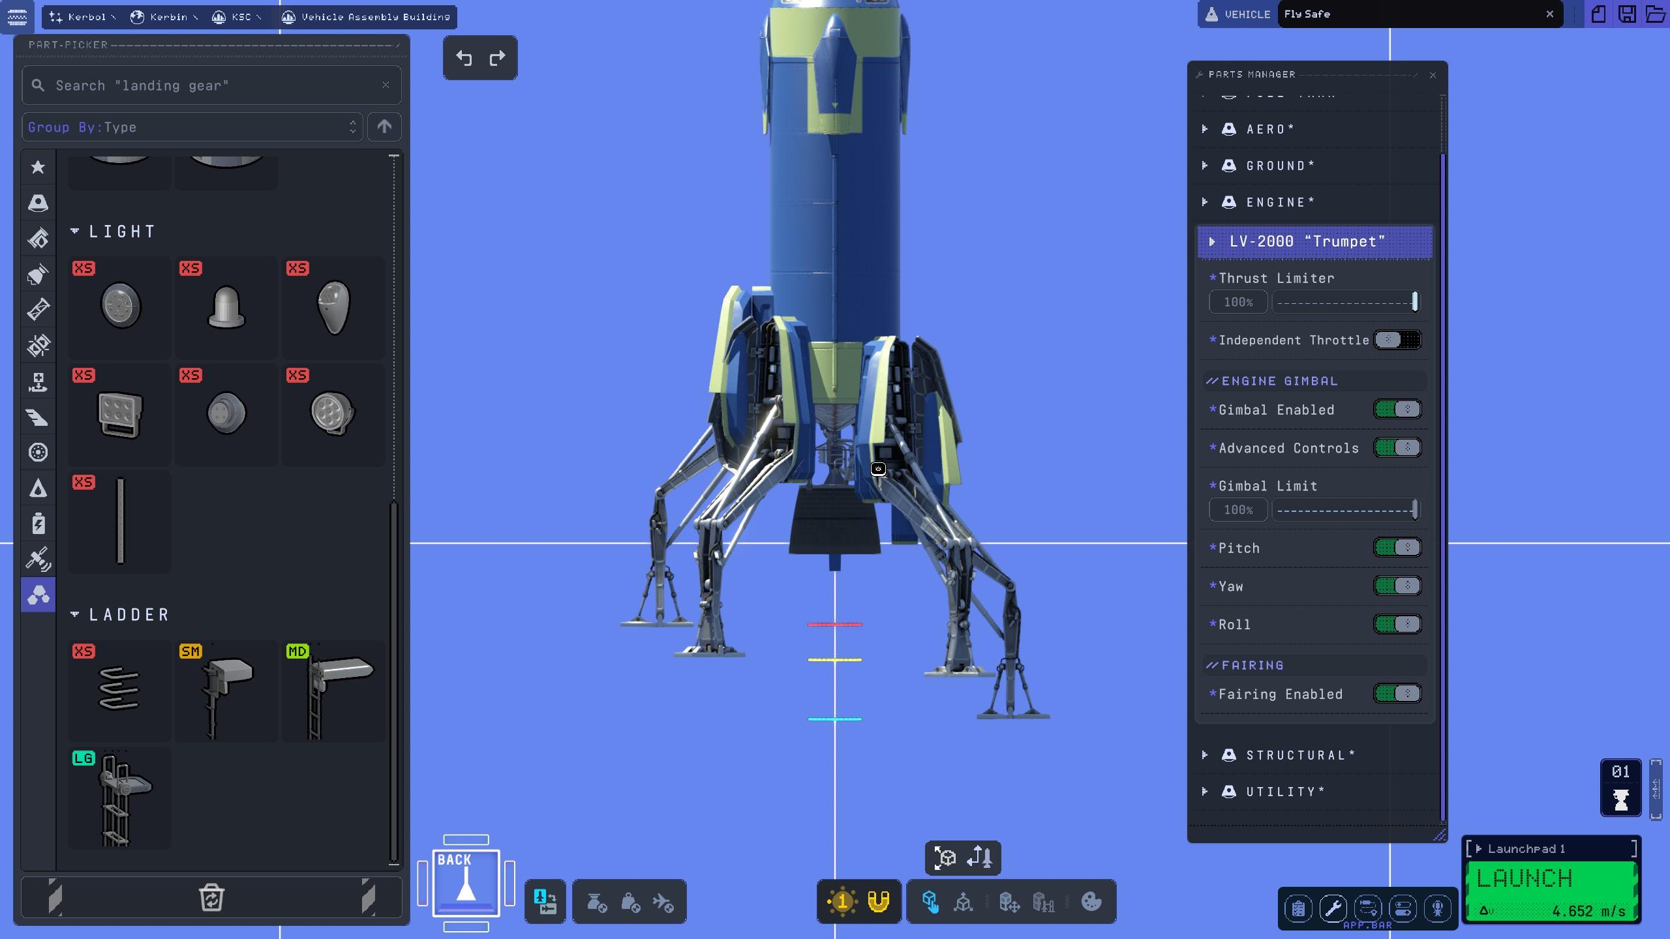Disable the Fairing Enabled switch
1670x939 pixels.
click(1397, 693)
